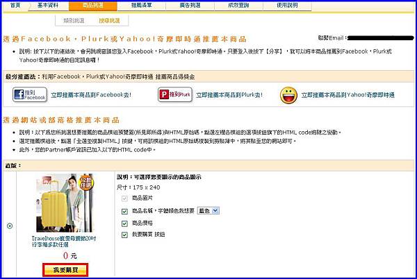The image size is (417, 279).
Task: Select the highlighted orange 商品挑選 tab
Action: click(93, 6)
